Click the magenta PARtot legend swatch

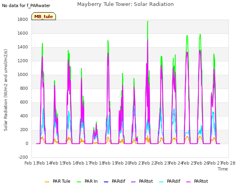coord(188,182)
